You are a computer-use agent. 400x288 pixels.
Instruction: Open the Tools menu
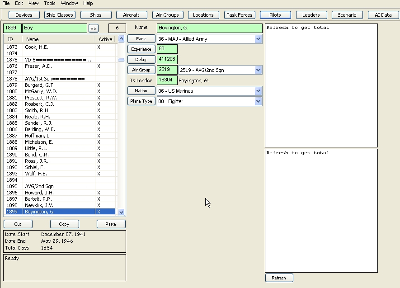coord(50,3)
